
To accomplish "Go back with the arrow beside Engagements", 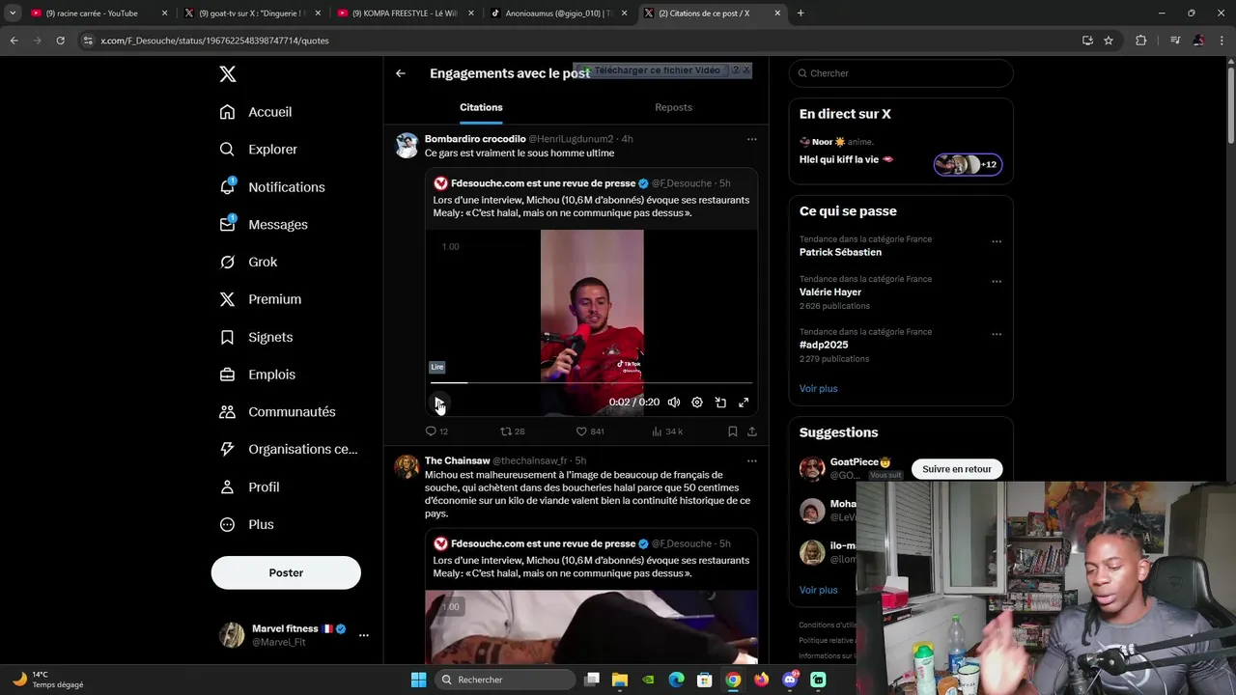I will click(x=400, y=73).
